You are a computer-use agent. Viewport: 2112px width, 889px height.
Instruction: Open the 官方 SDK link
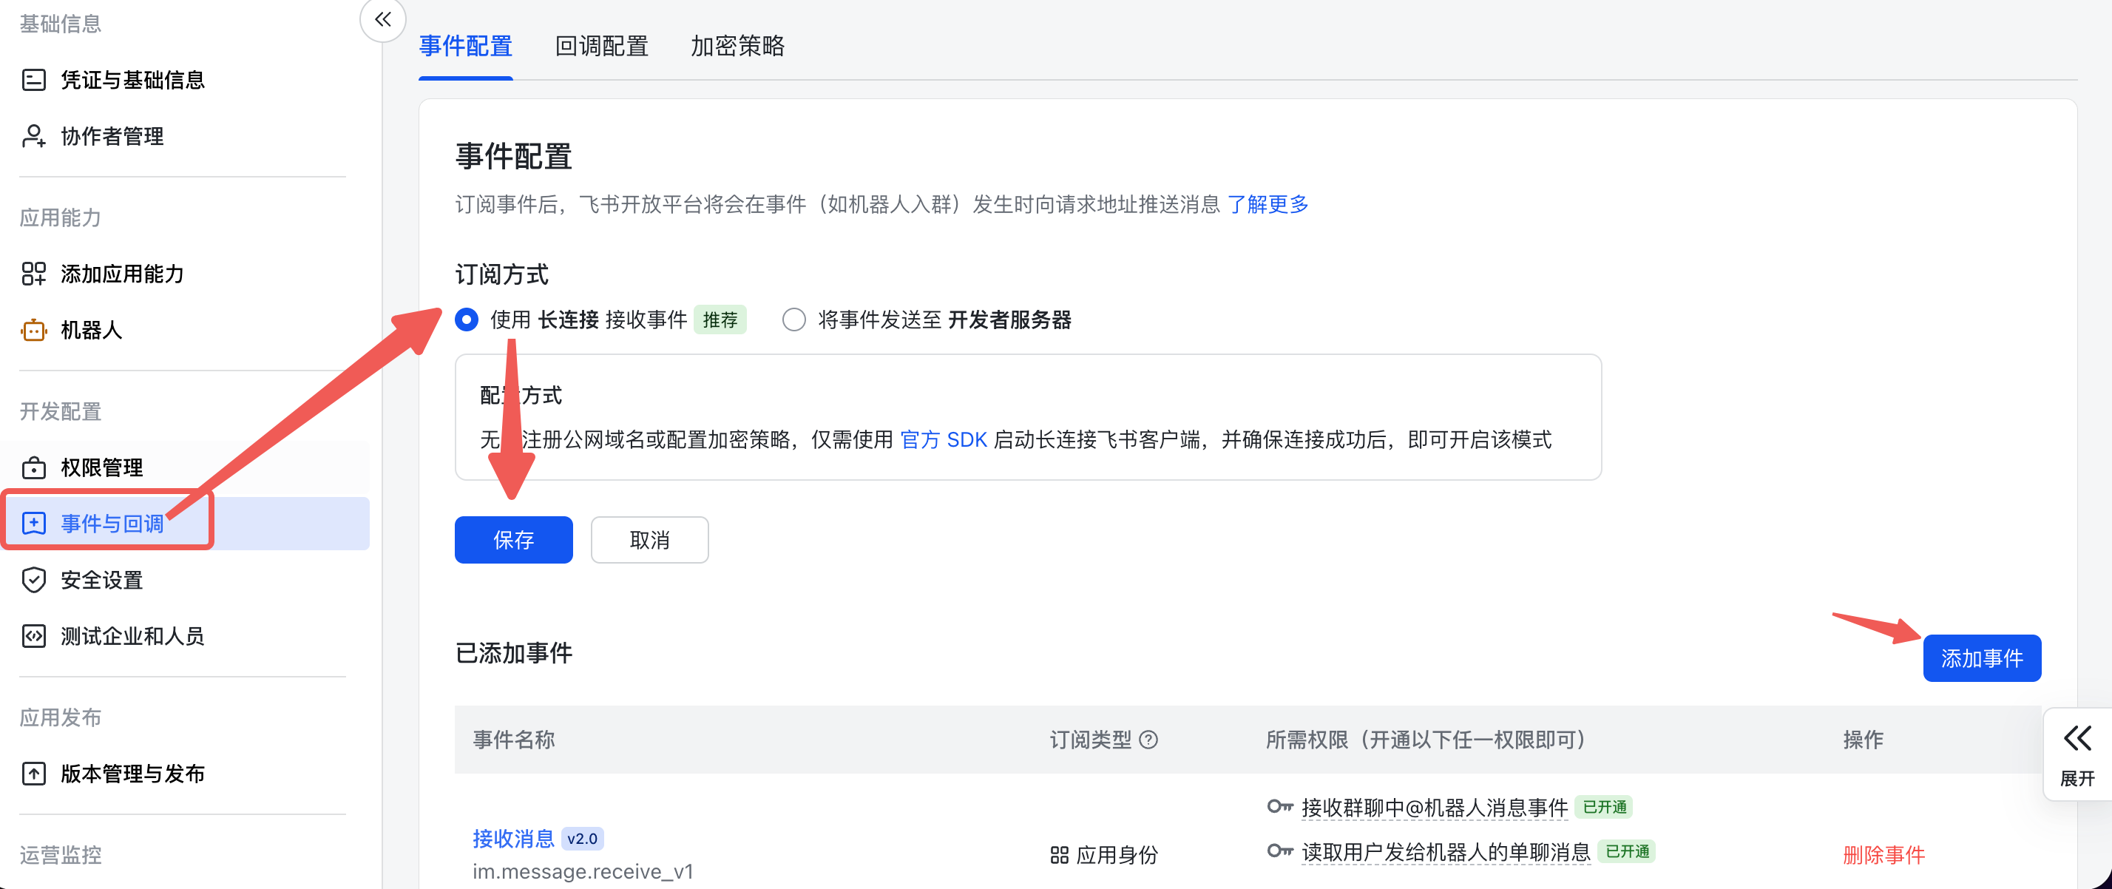943,439
